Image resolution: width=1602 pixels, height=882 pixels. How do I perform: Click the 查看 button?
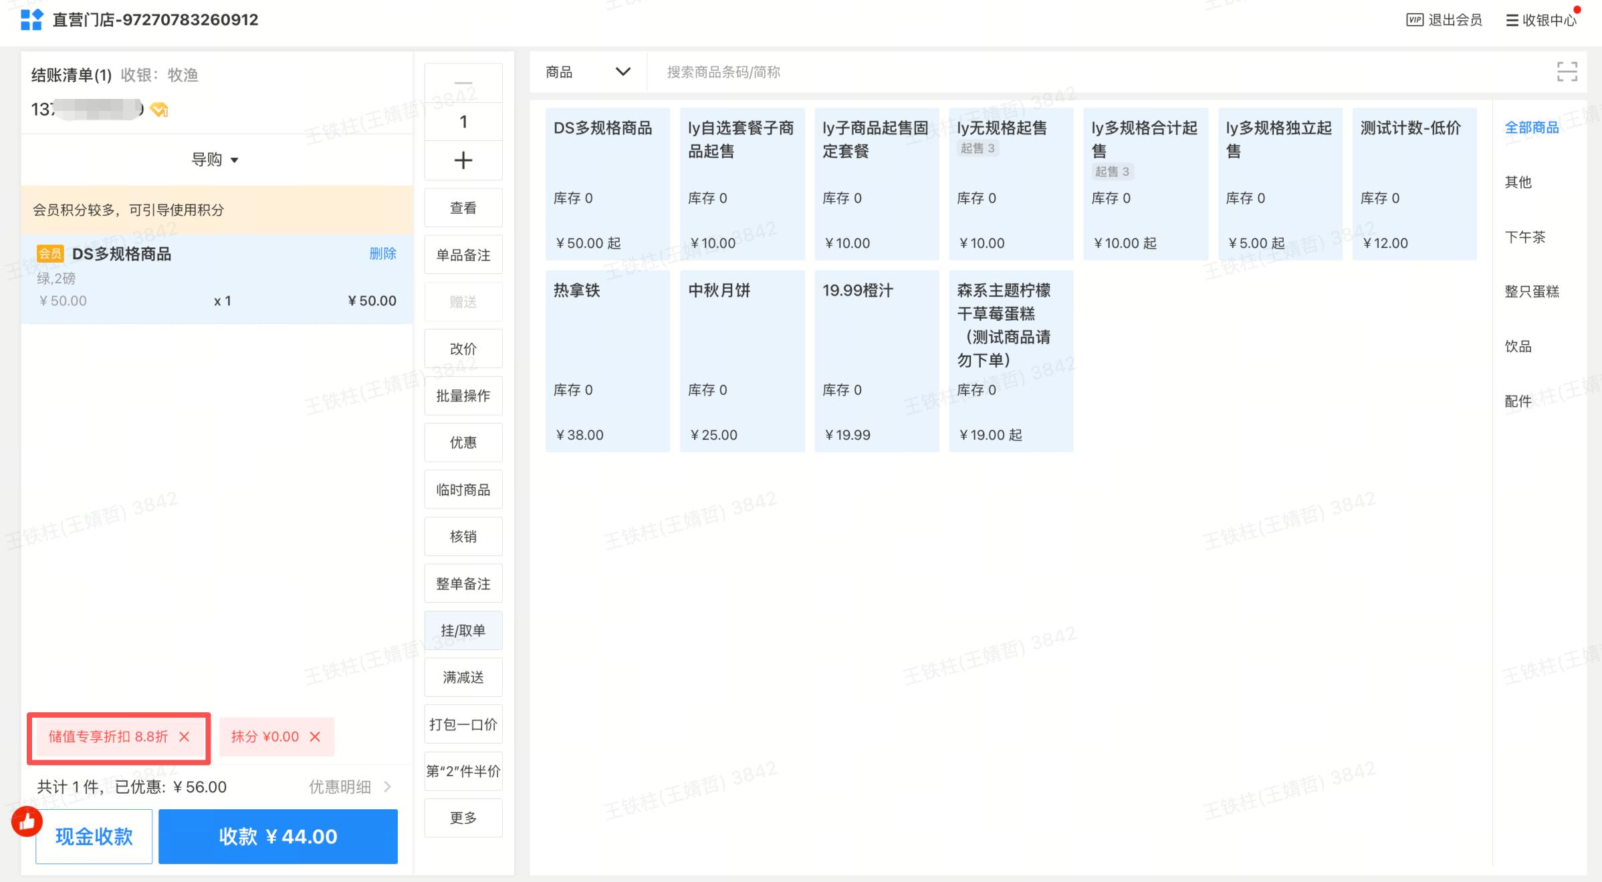tap(463, 208)
